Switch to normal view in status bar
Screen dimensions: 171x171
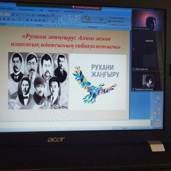tap(115, 128)
